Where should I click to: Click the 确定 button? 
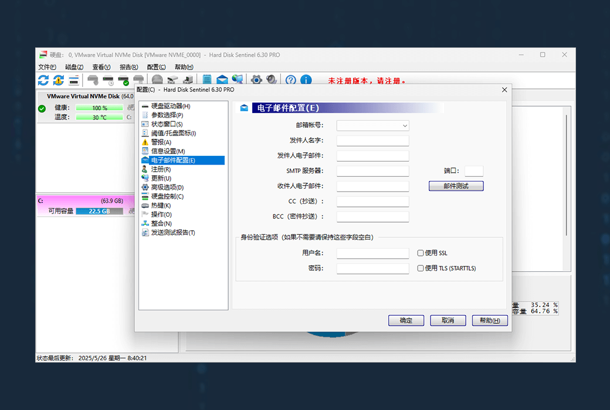406,320
